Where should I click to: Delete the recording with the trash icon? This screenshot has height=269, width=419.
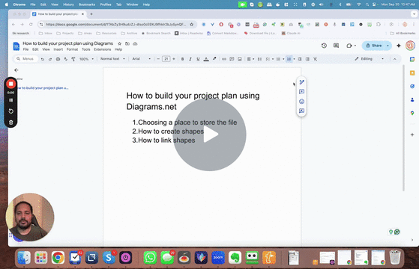(11, 123)
